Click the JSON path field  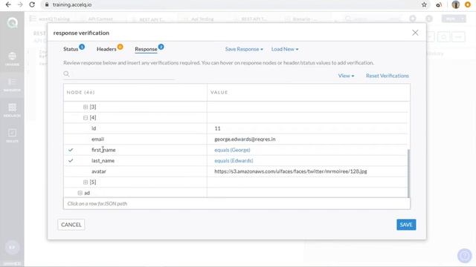coord(237,203)
